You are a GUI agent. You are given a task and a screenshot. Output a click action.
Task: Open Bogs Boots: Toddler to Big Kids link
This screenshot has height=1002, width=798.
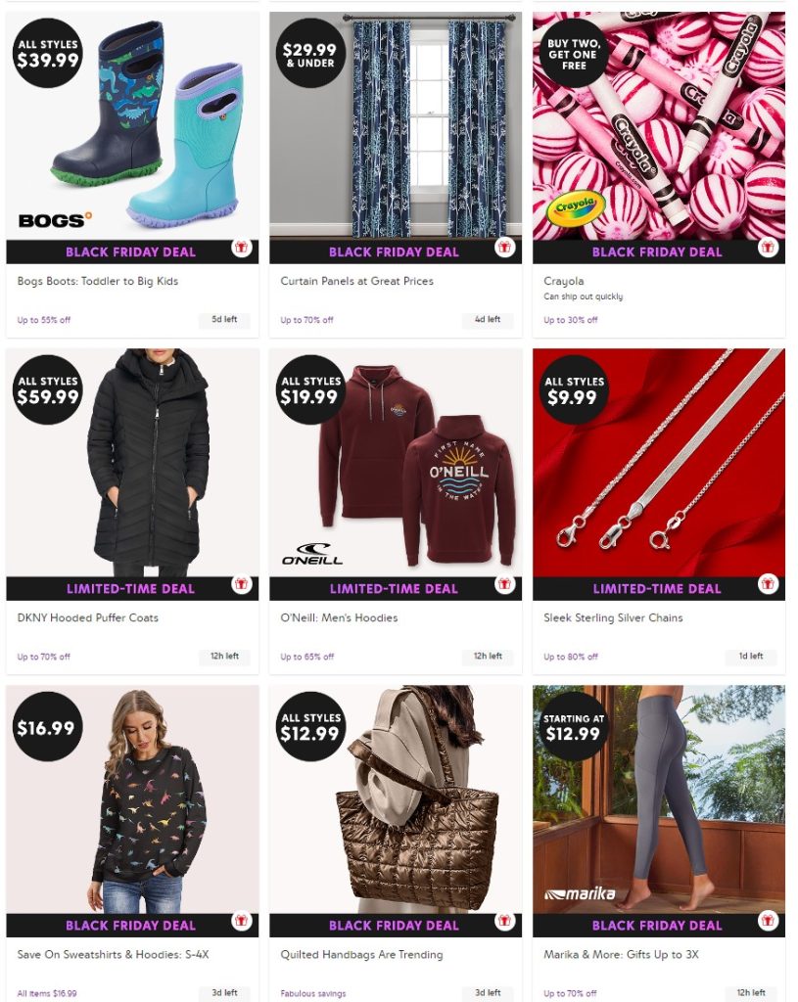tap(98, 281)
